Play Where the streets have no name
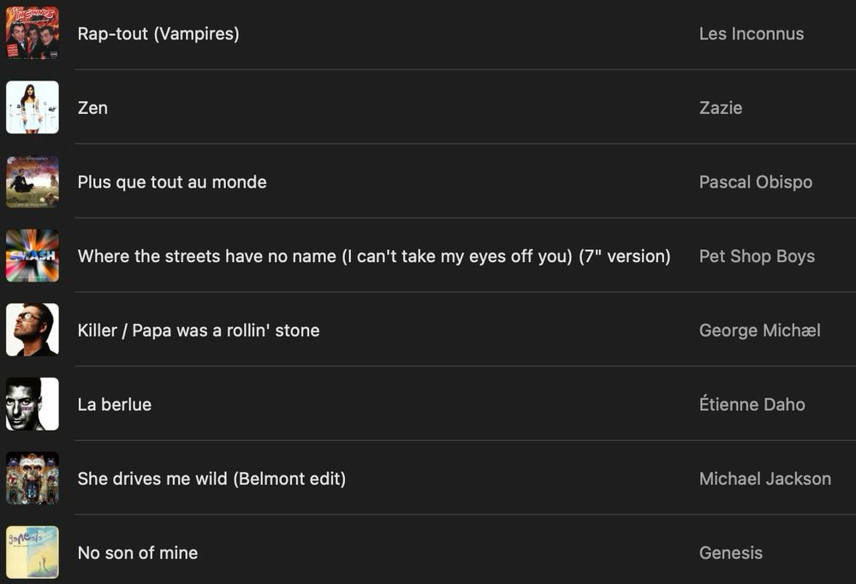 [374, 256]
